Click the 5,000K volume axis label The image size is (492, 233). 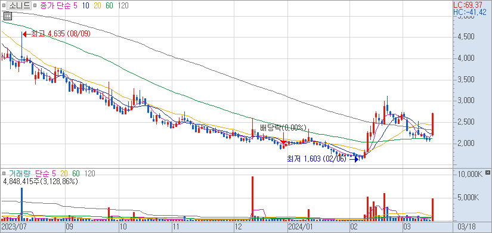(x=468, y=198)
